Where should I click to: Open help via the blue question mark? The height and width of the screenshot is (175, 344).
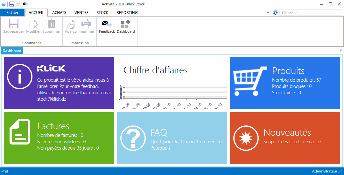point(275,13)
